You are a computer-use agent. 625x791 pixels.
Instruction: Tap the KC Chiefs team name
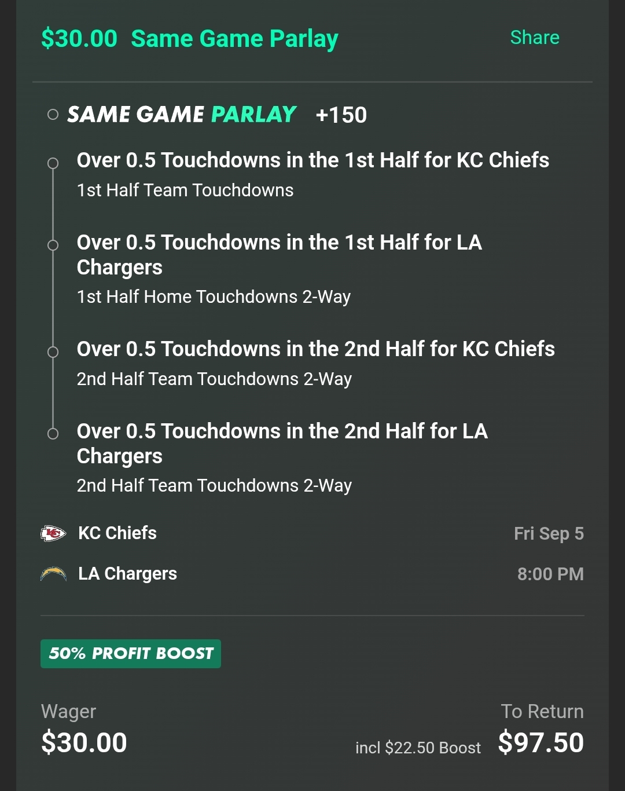117,533
